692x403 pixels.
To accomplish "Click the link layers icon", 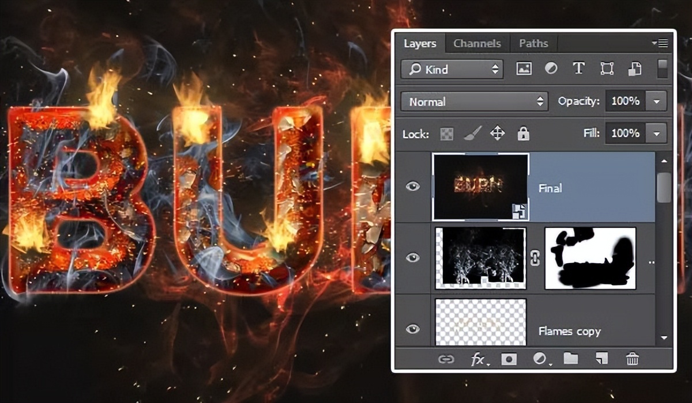I will pyautogui.click(x=446, y=359).
